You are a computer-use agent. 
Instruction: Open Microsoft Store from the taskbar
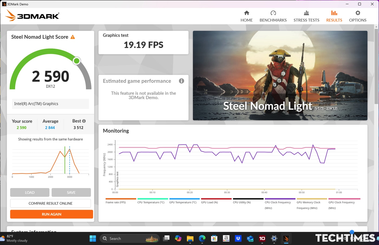pyautogui.click(x=214, y=239)
